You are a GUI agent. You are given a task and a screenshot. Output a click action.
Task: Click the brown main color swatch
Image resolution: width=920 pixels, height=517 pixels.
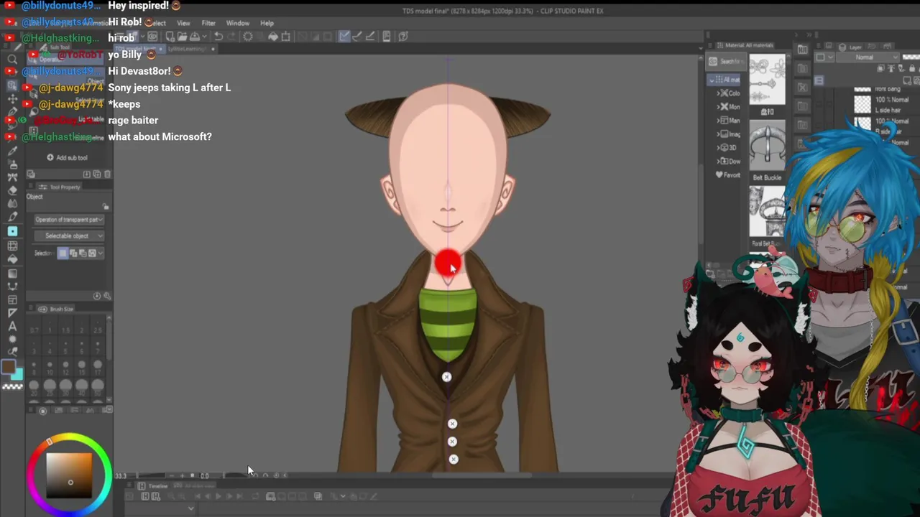[x=8, y=367]
